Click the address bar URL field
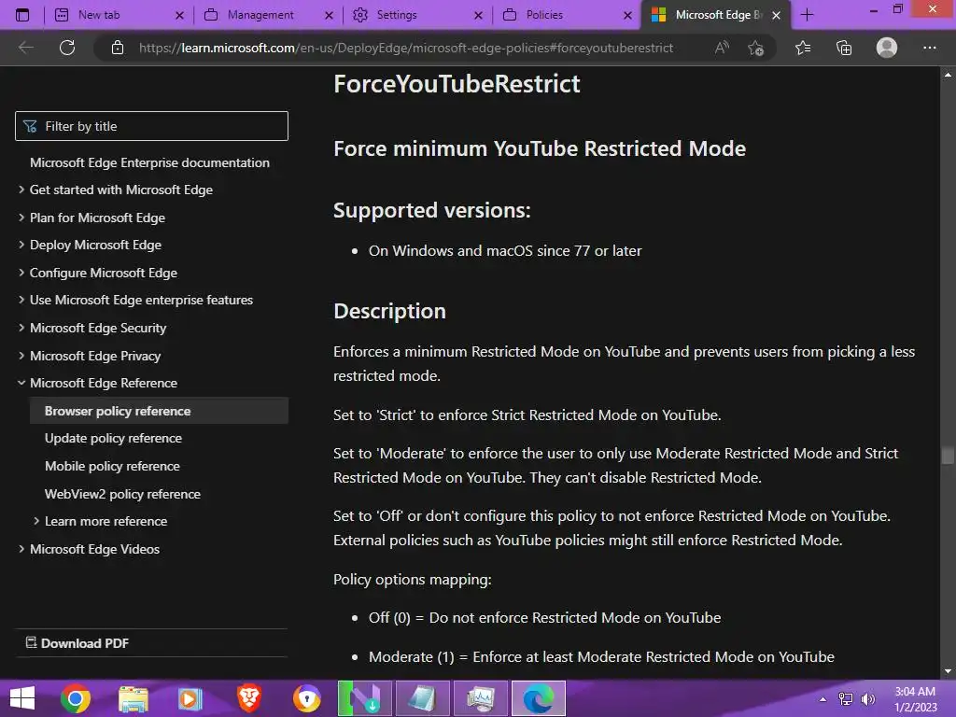The width and height of the screenshot is (956, 717). [405, 48]
